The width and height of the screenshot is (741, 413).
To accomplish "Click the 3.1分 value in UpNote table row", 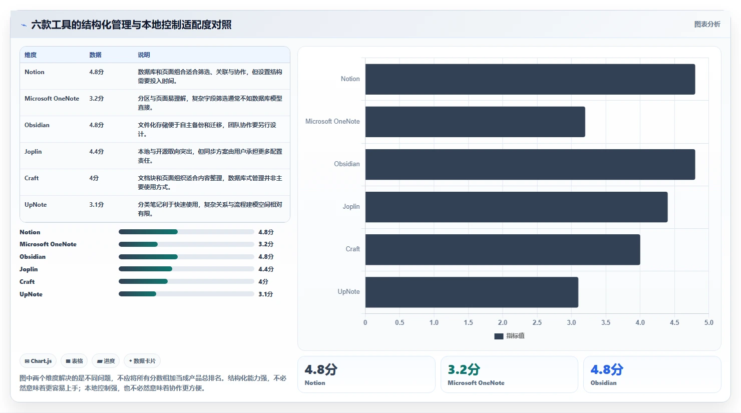I will pyautogui.click(x=97, y=205).
